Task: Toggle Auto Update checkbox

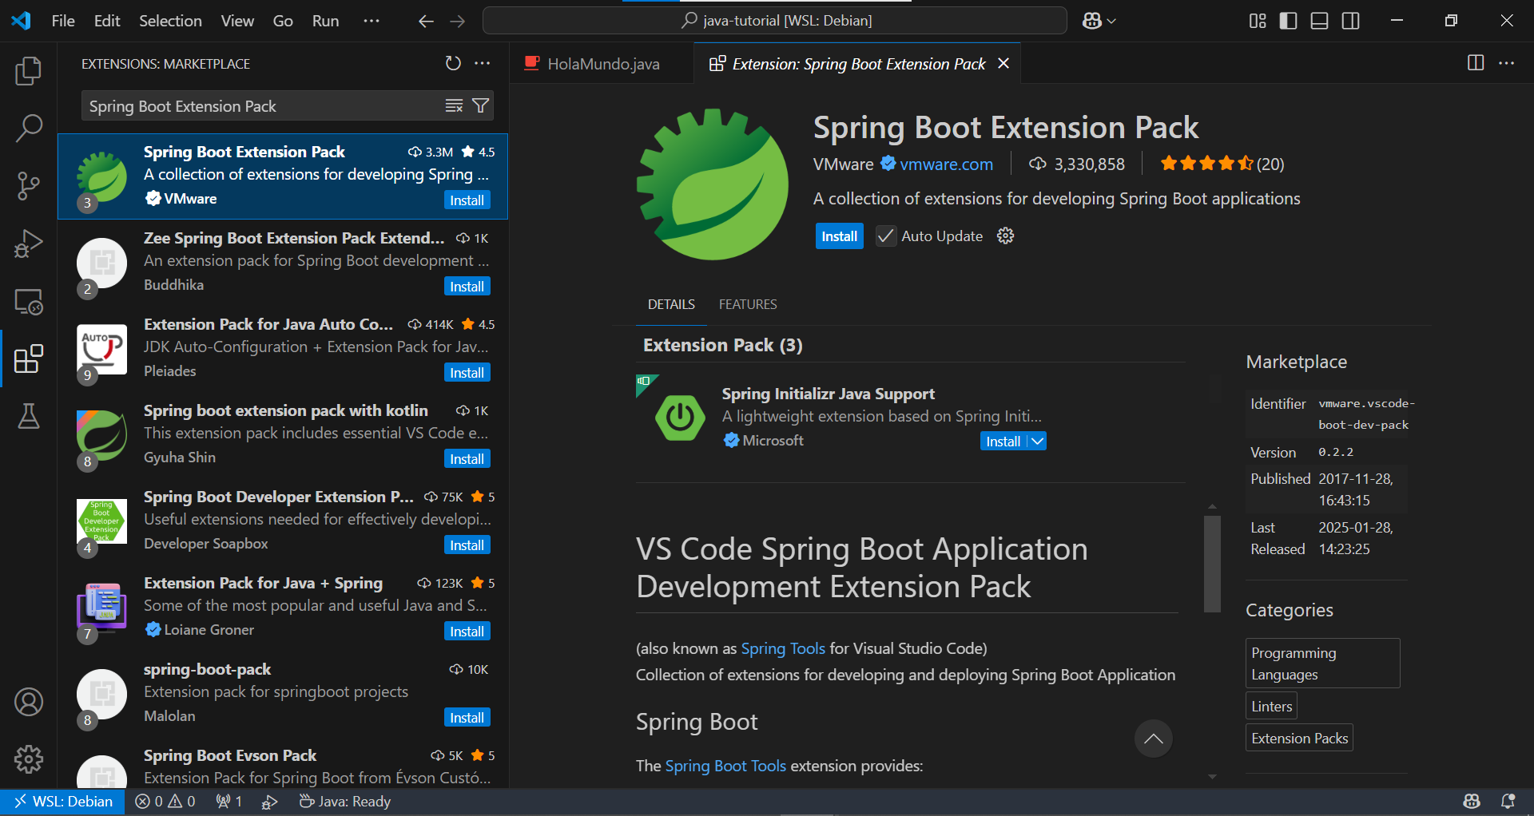Action: tap(885, 236)
